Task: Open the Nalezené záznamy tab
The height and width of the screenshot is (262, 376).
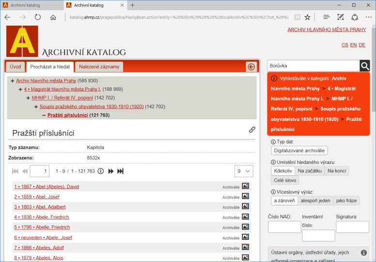Action: pos(99,67)
